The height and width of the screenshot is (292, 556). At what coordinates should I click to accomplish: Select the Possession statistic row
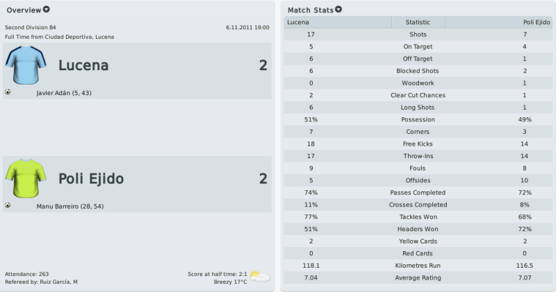click(x=418, y=119)
